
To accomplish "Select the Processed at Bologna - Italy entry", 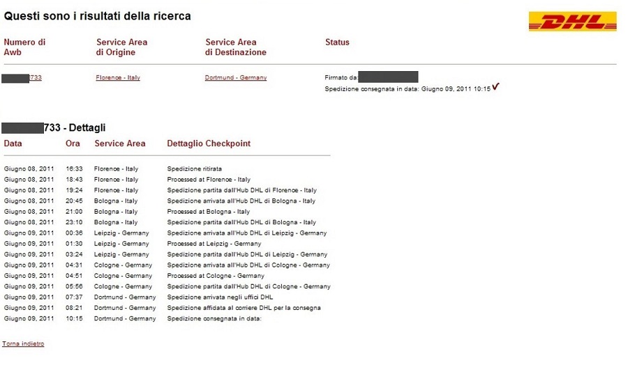I will click(208, 212).
